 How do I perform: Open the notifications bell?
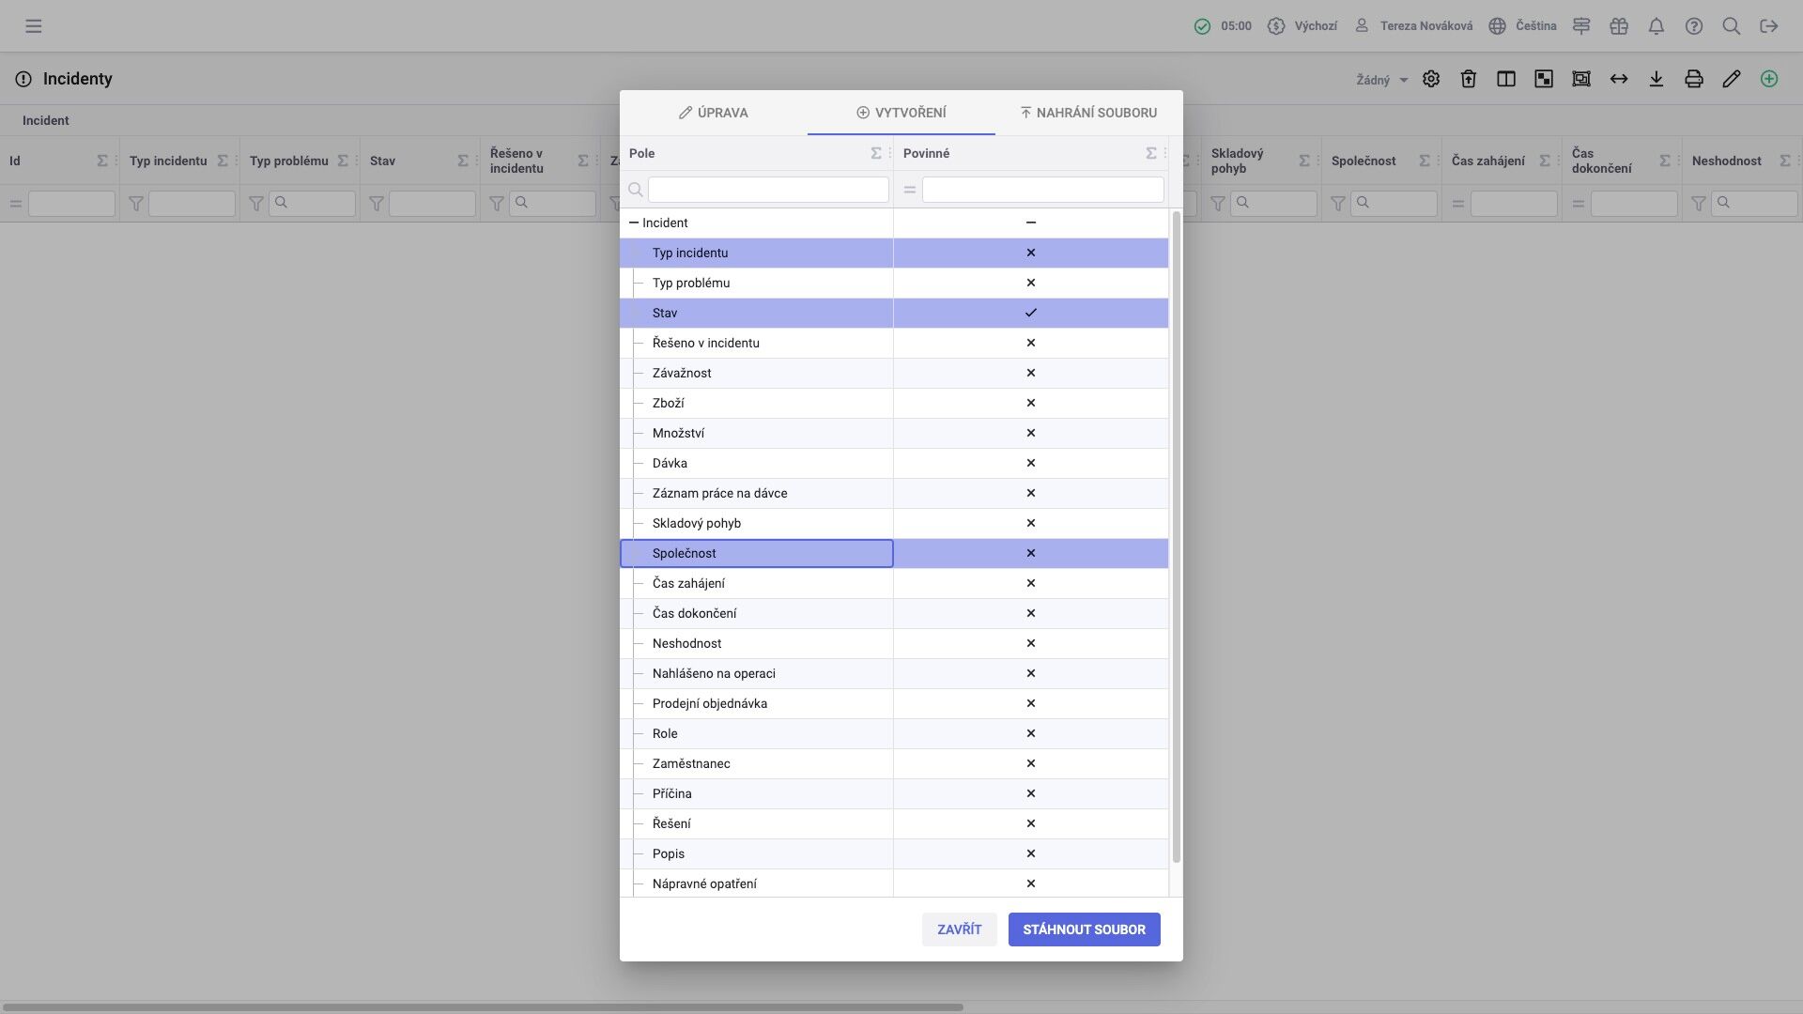[1657, 26]
